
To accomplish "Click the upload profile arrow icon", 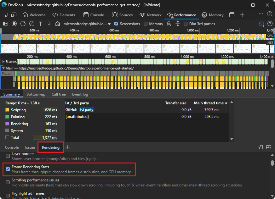I will (x=40, y=24).
